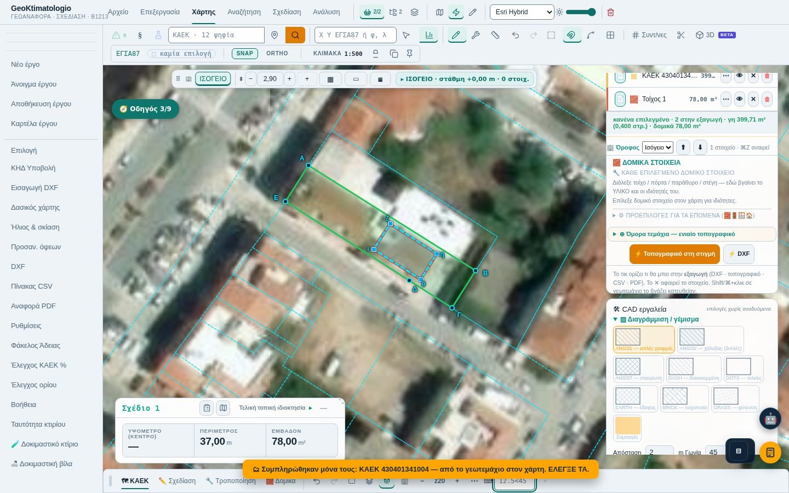The image size is (789, 493).
Task: Delete the Τοίχος 1 layer with its trash icon
Action: coord(767,99)
